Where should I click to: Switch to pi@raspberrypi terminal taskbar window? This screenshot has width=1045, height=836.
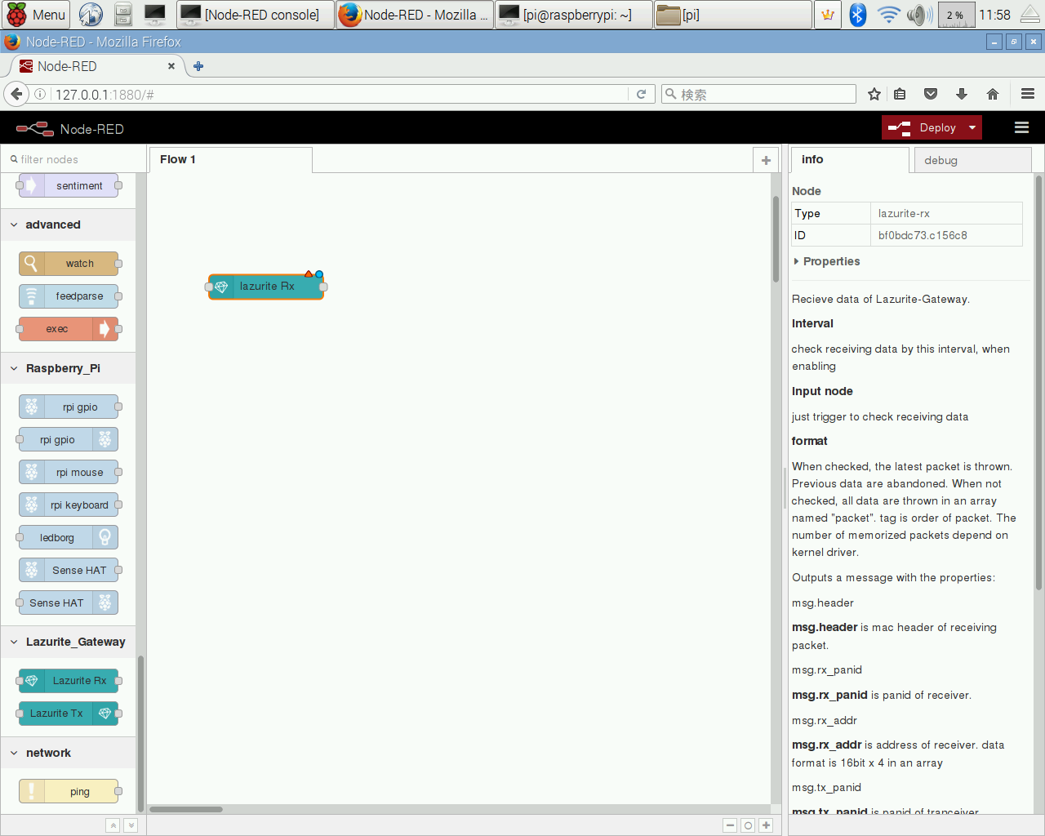(x=574, y=15)
